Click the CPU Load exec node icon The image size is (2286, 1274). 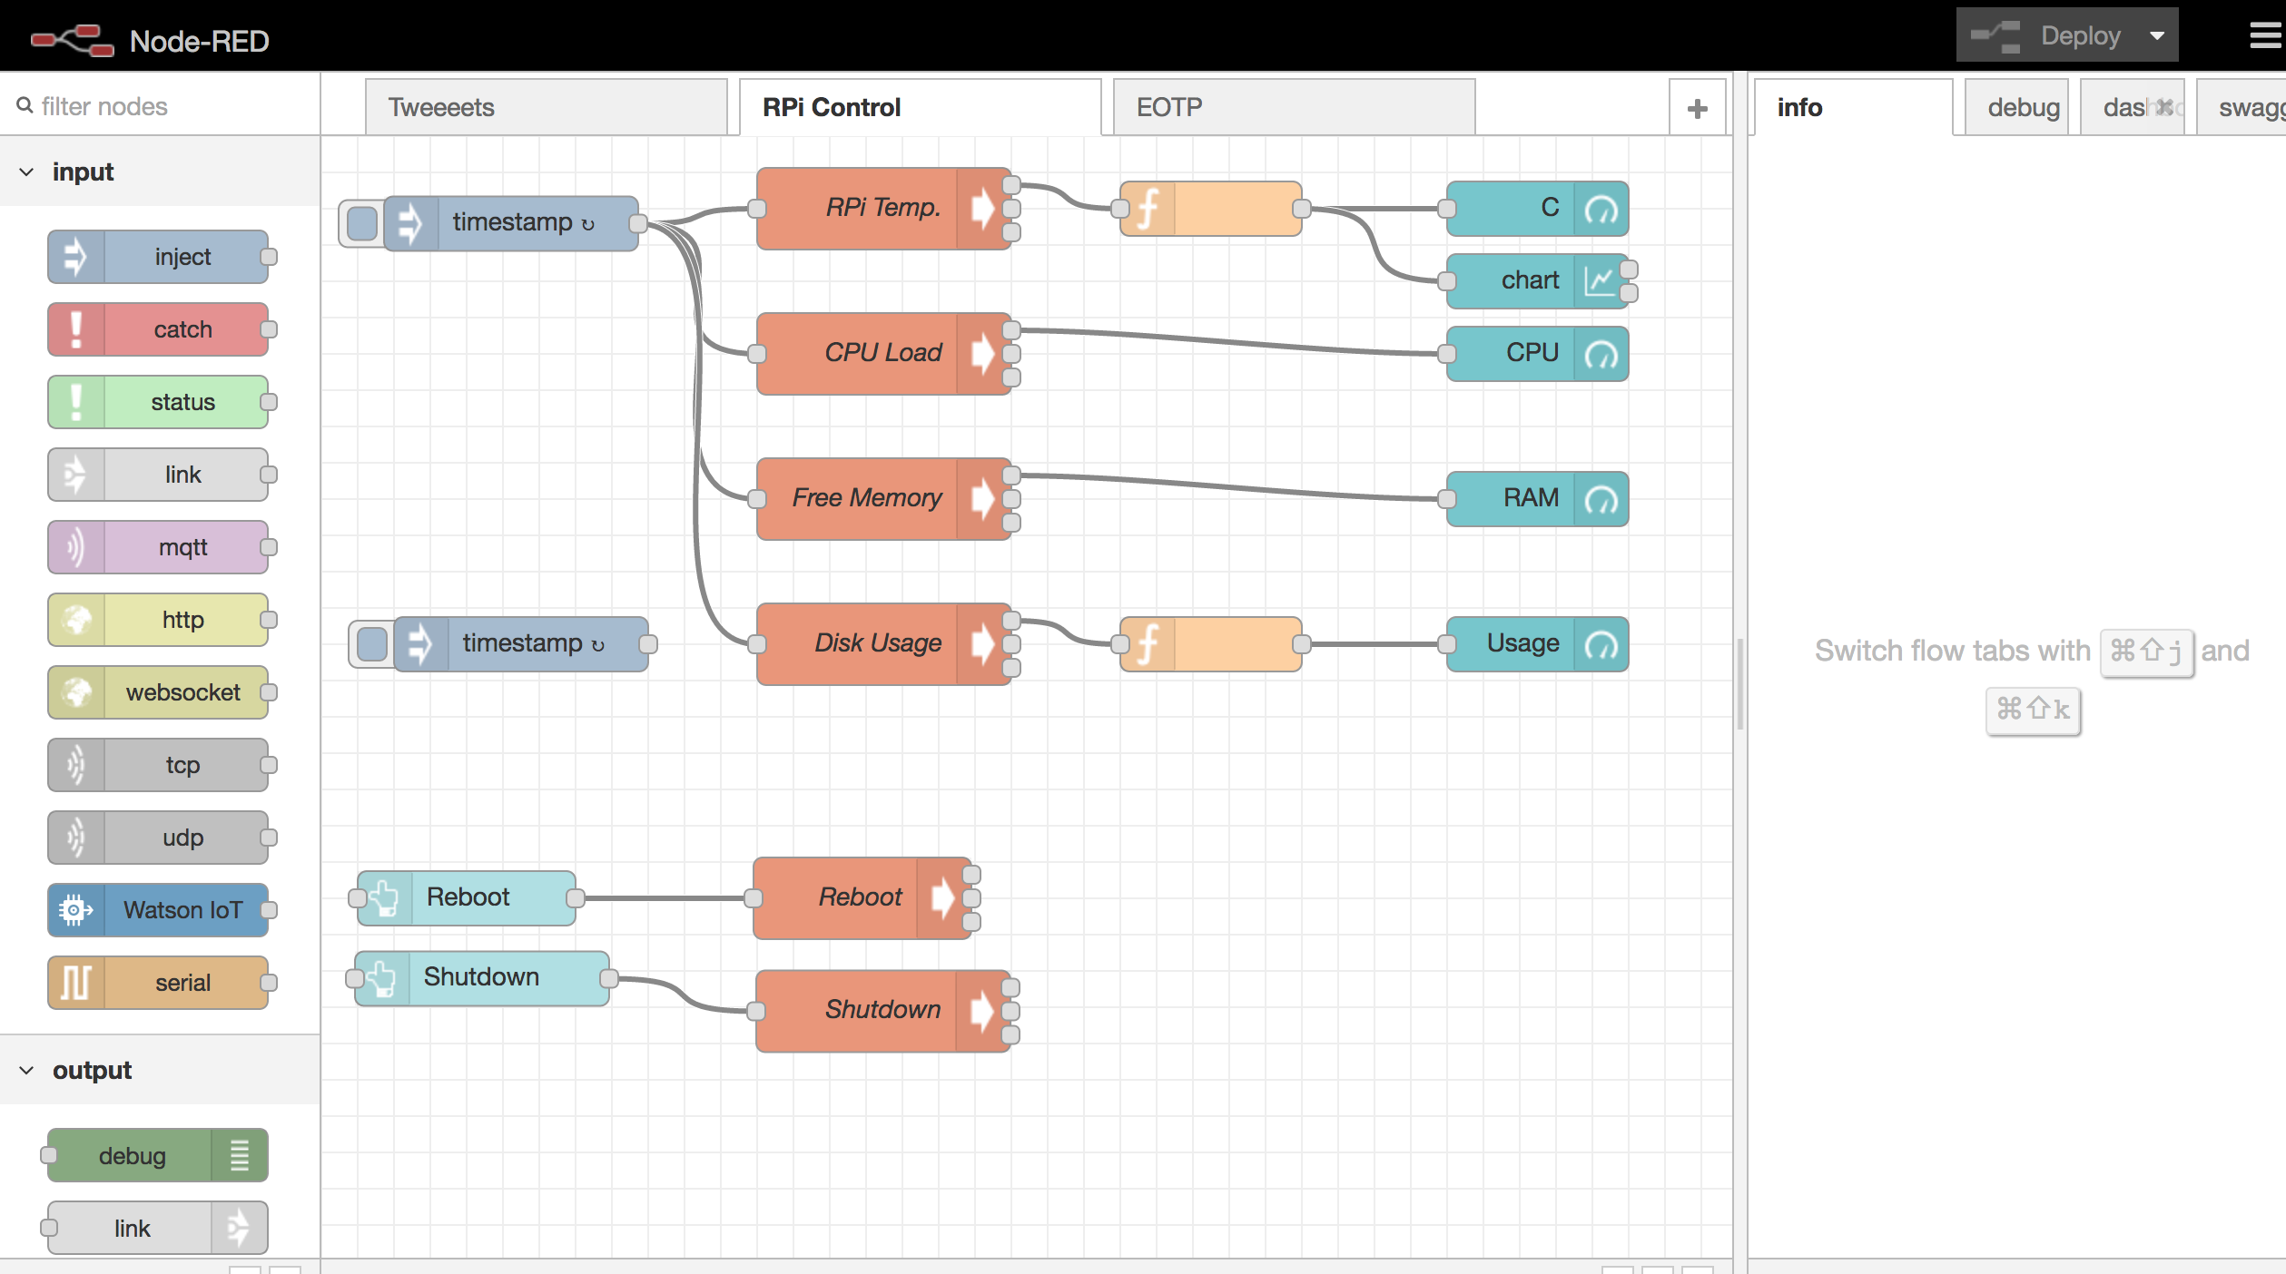[984, 351]
